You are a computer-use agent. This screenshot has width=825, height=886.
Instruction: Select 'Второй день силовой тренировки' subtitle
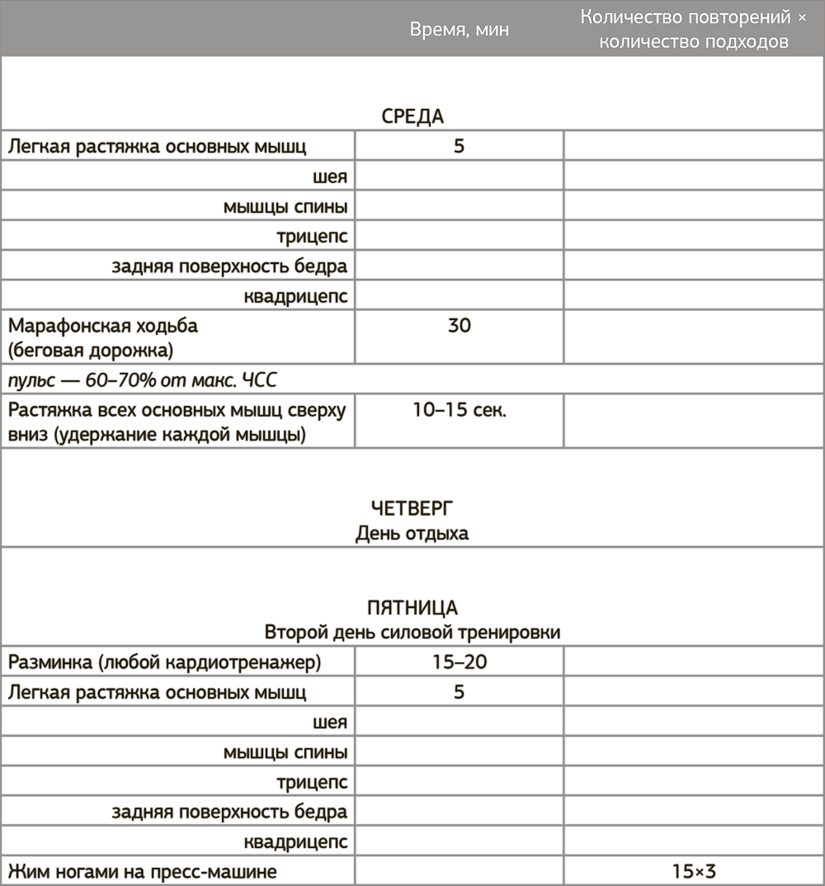pyautogui.click(x=412, y=633)
